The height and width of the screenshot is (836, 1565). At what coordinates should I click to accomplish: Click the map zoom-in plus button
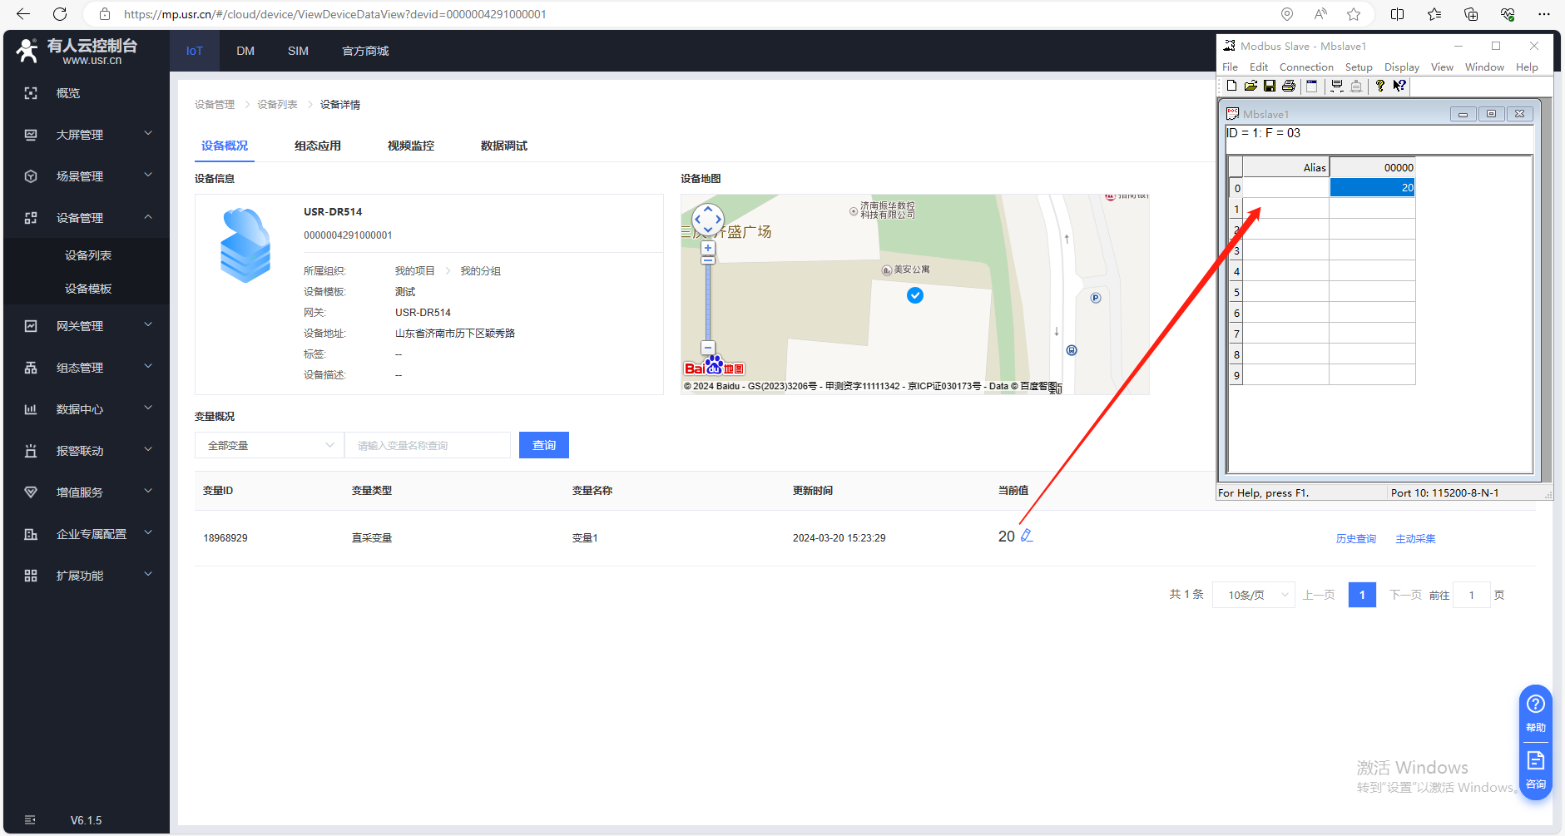(x=708, y=248)
